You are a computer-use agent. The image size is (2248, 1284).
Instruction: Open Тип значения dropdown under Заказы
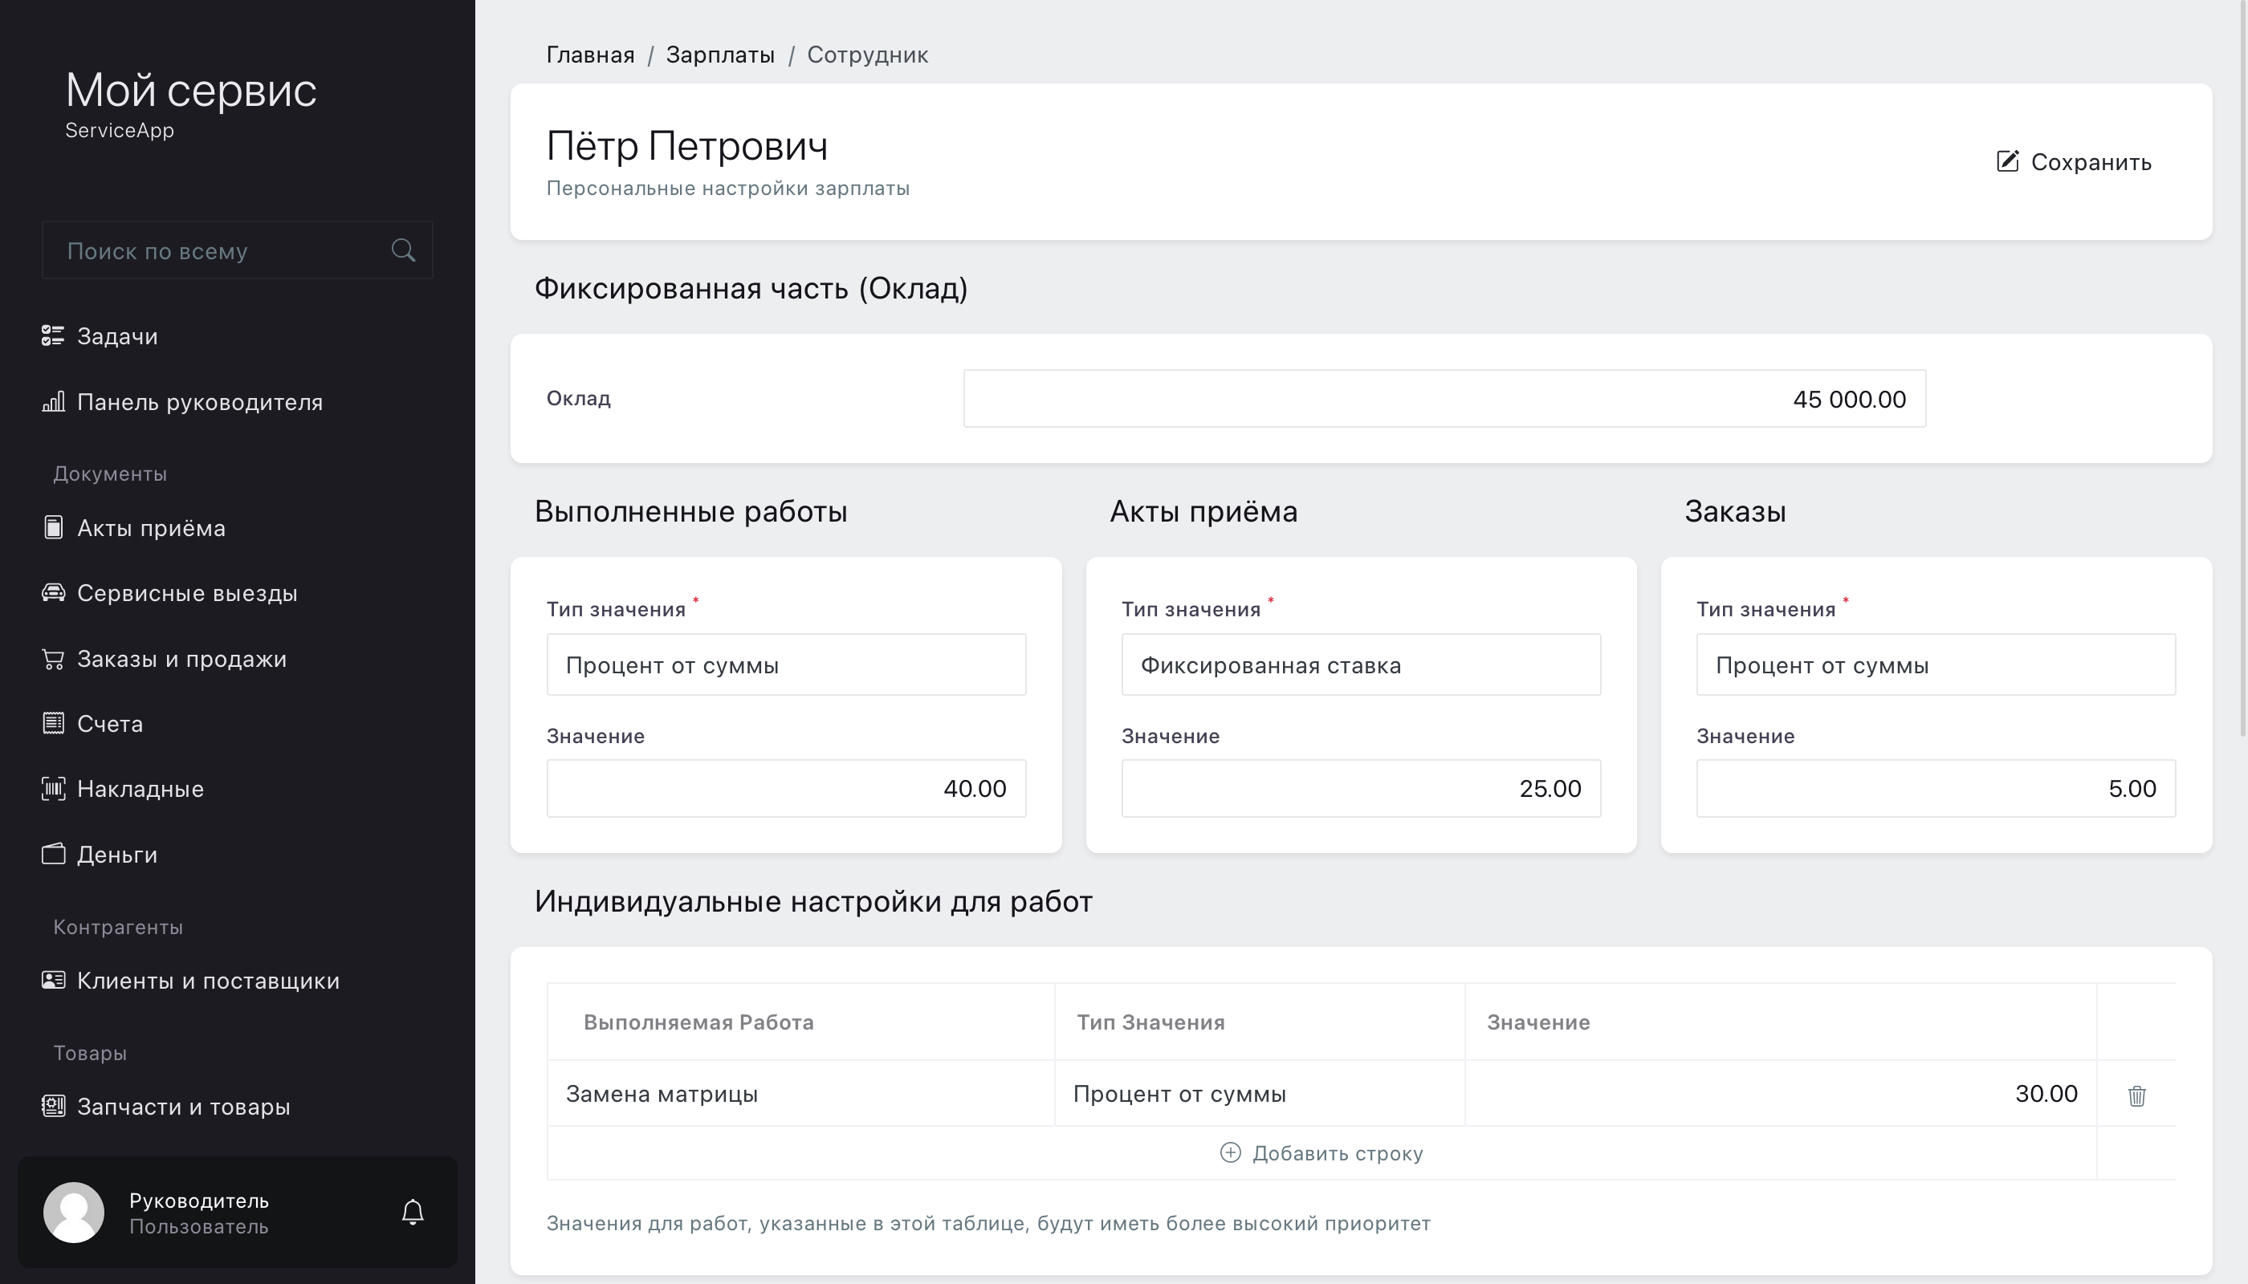1936,665
